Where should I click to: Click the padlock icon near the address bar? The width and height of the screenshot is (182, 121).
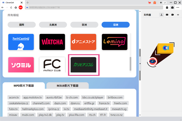167,7
